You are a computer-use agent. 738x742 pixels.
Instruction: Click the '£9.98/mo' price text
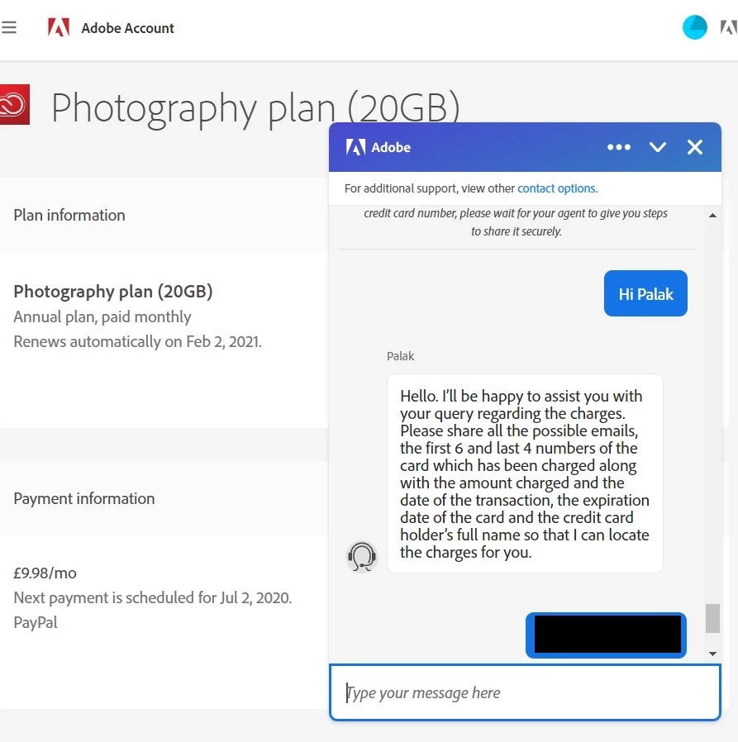[45, 573]
